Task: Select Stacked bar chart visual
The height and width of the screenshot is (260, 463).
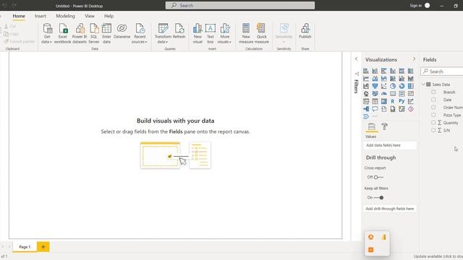Action: point(366,71)
